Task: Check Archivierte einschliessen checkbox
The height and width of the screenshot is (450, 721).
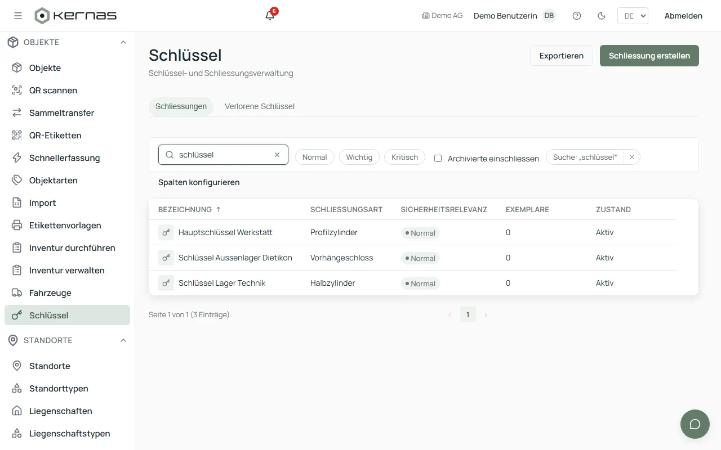Action: pyautogui.click(x=438, y=158)
